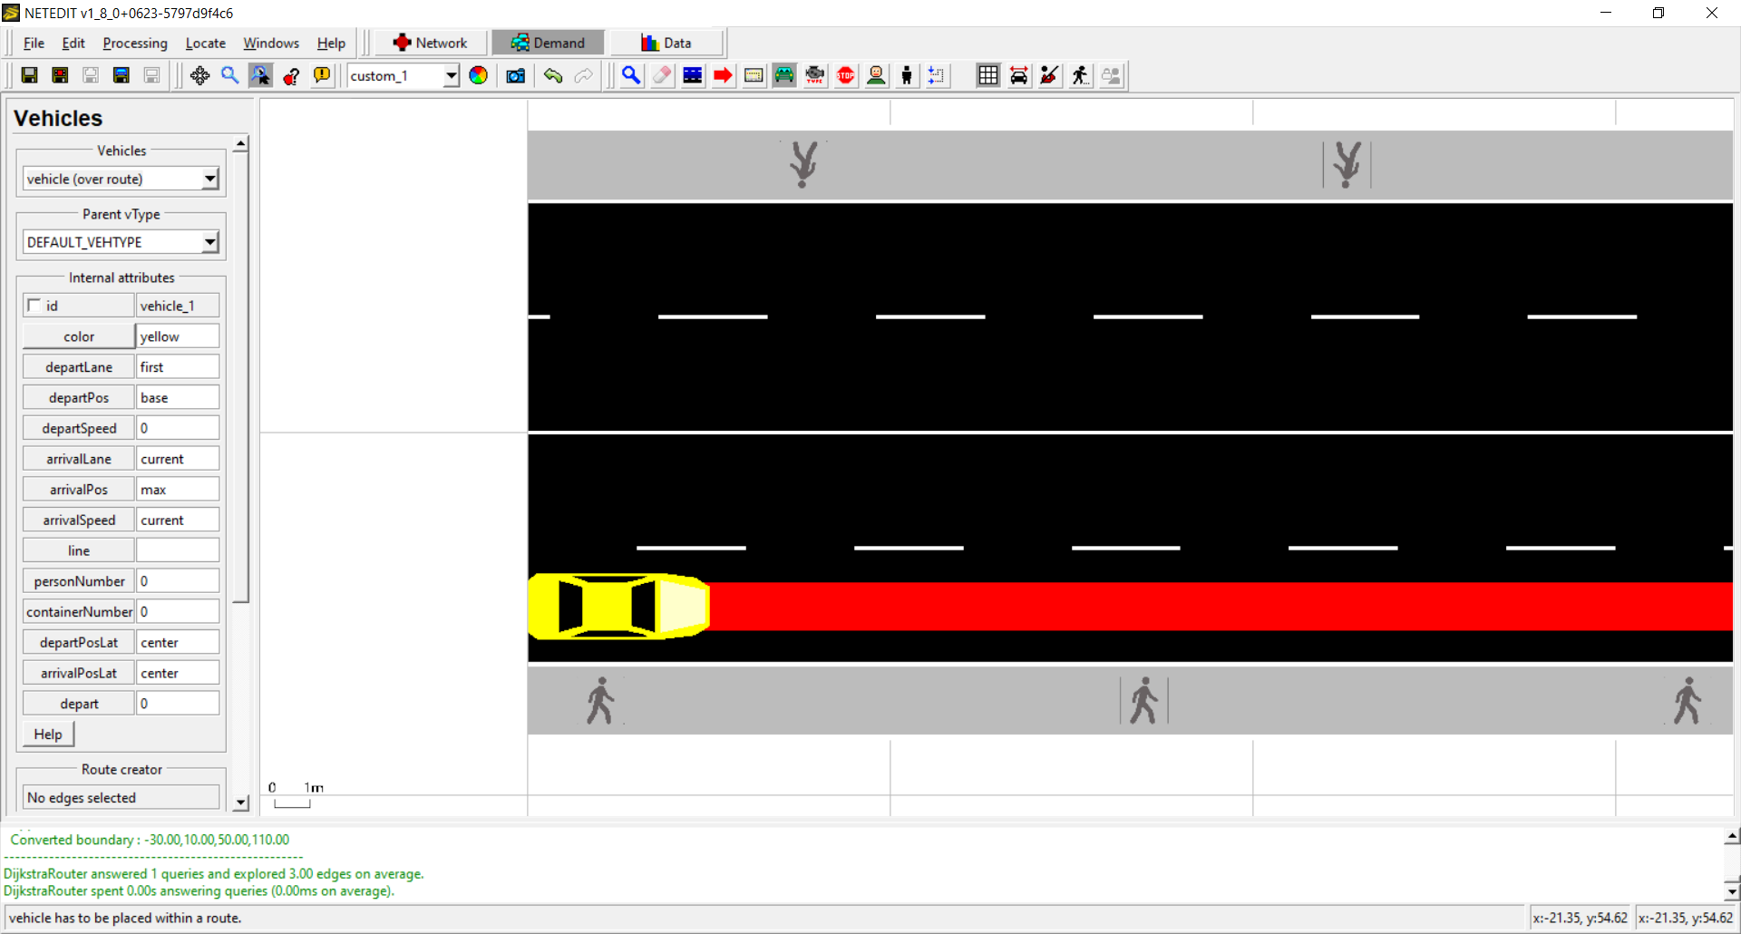
Task: Toggle the id checkbox
Action: coord(34,306)
